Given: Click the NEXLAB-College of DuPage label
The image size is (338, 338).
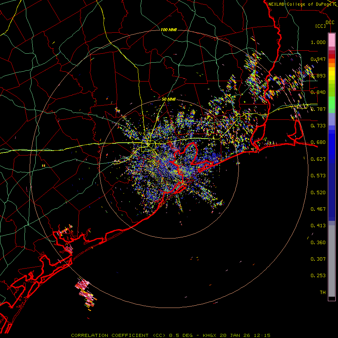Looking at the screenshot, I should coord(300,4).
